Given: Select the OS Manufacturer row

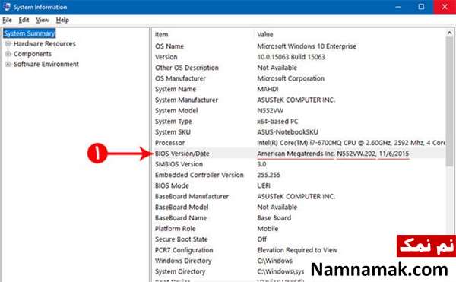Looking at the screenshot, I should tap(299, 78).
